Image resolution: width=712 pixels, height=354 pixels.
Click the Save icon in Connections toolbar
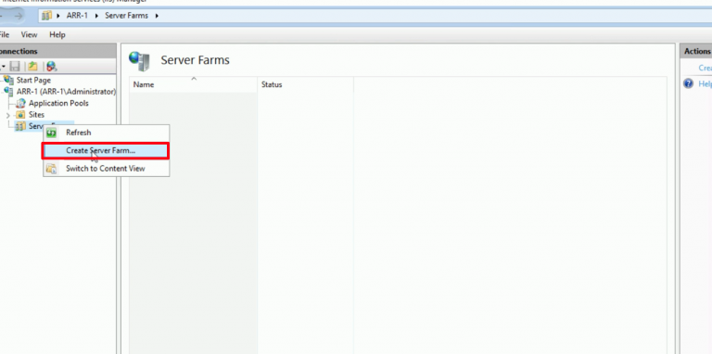[x=15, y=67]
